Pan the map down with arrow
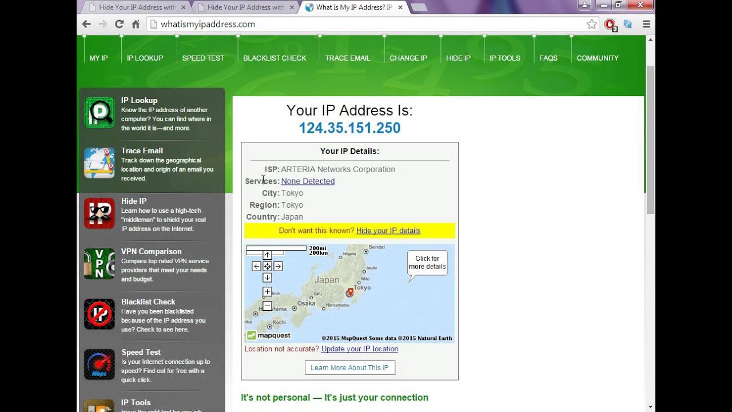Image resolution: width=732 pixels, height=412 pixels. pos(267,278)
